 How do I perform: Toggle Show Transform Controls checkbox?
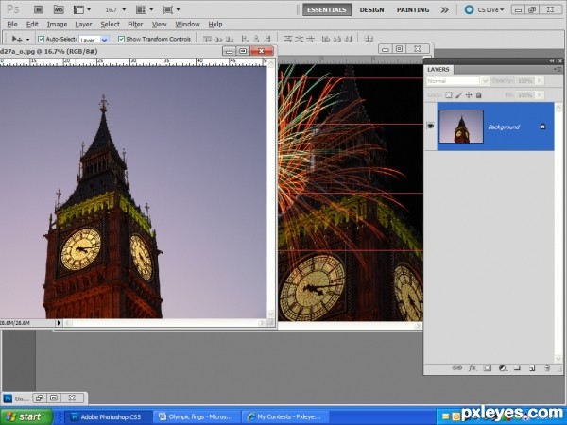tap(122, 39)
